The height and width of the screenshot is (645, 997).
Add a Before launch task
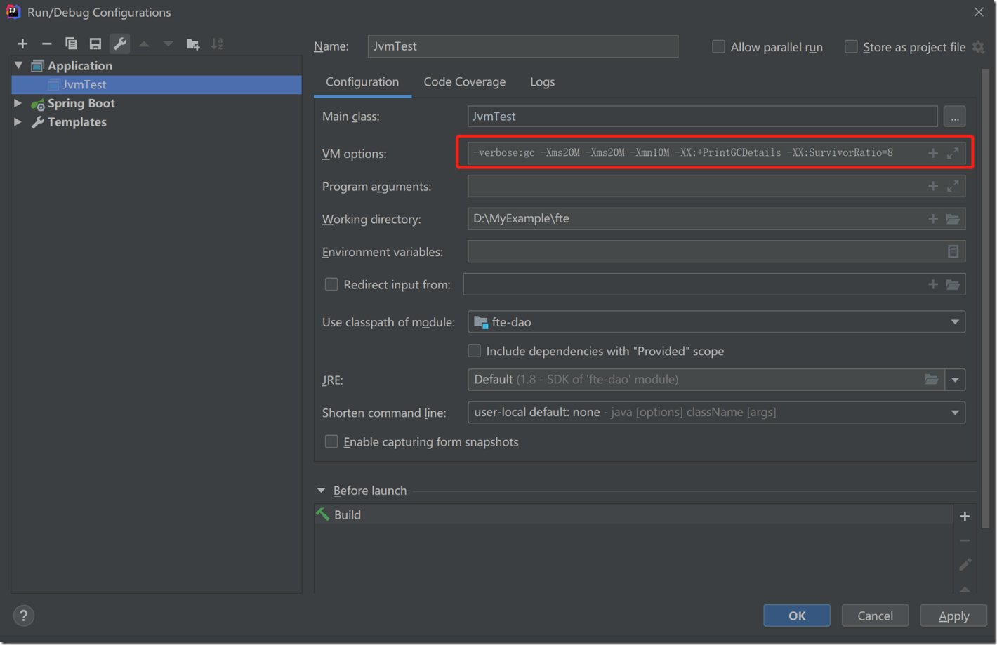tap(965, 516)
